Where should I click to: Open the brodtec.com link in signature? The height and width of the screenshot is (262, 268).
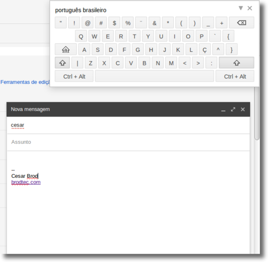26,182
